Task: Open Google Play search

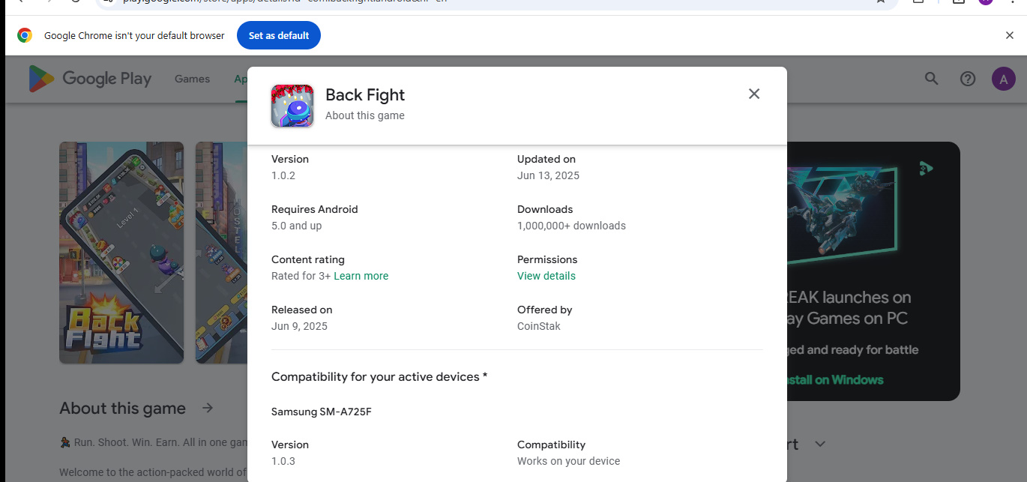Action: click(x=932, y=79)
